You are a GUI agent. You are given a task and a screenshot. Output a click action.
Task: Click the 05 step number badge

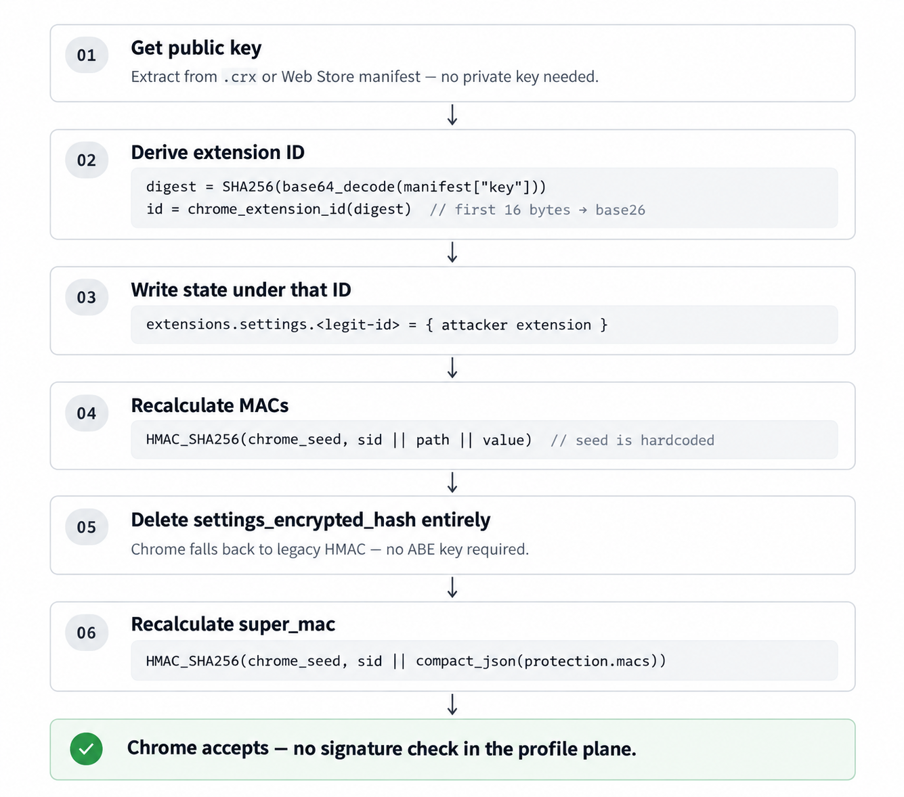(x=87, y=527)
